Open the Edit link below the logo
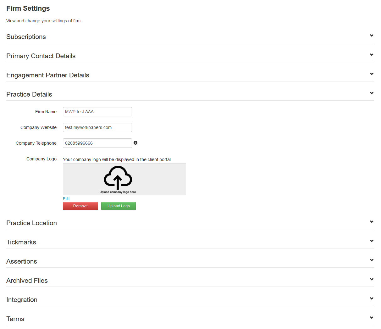 point(66,198)
